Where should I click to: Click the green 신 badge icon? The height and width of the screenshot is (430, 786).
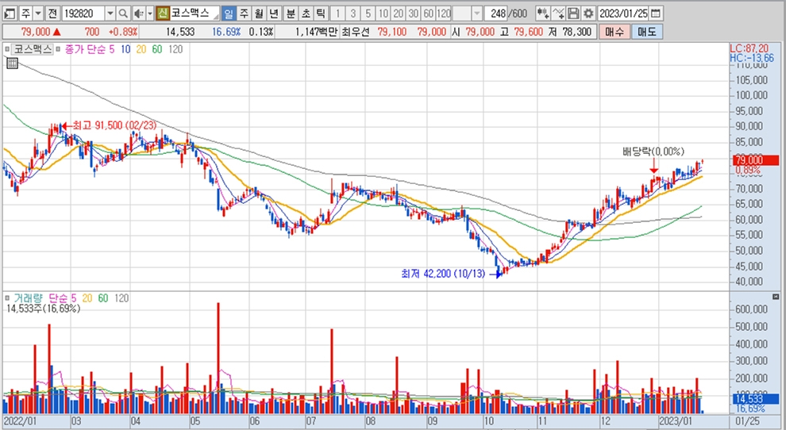point(163,13)
